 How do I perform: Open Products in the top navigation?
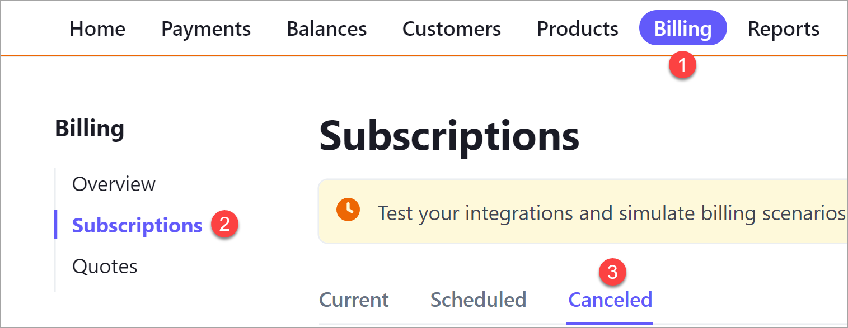click(577, 28)
